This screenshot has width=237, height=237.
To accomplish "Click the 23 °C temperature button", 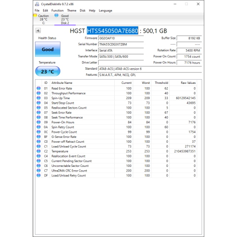I will tap(48, 71).
